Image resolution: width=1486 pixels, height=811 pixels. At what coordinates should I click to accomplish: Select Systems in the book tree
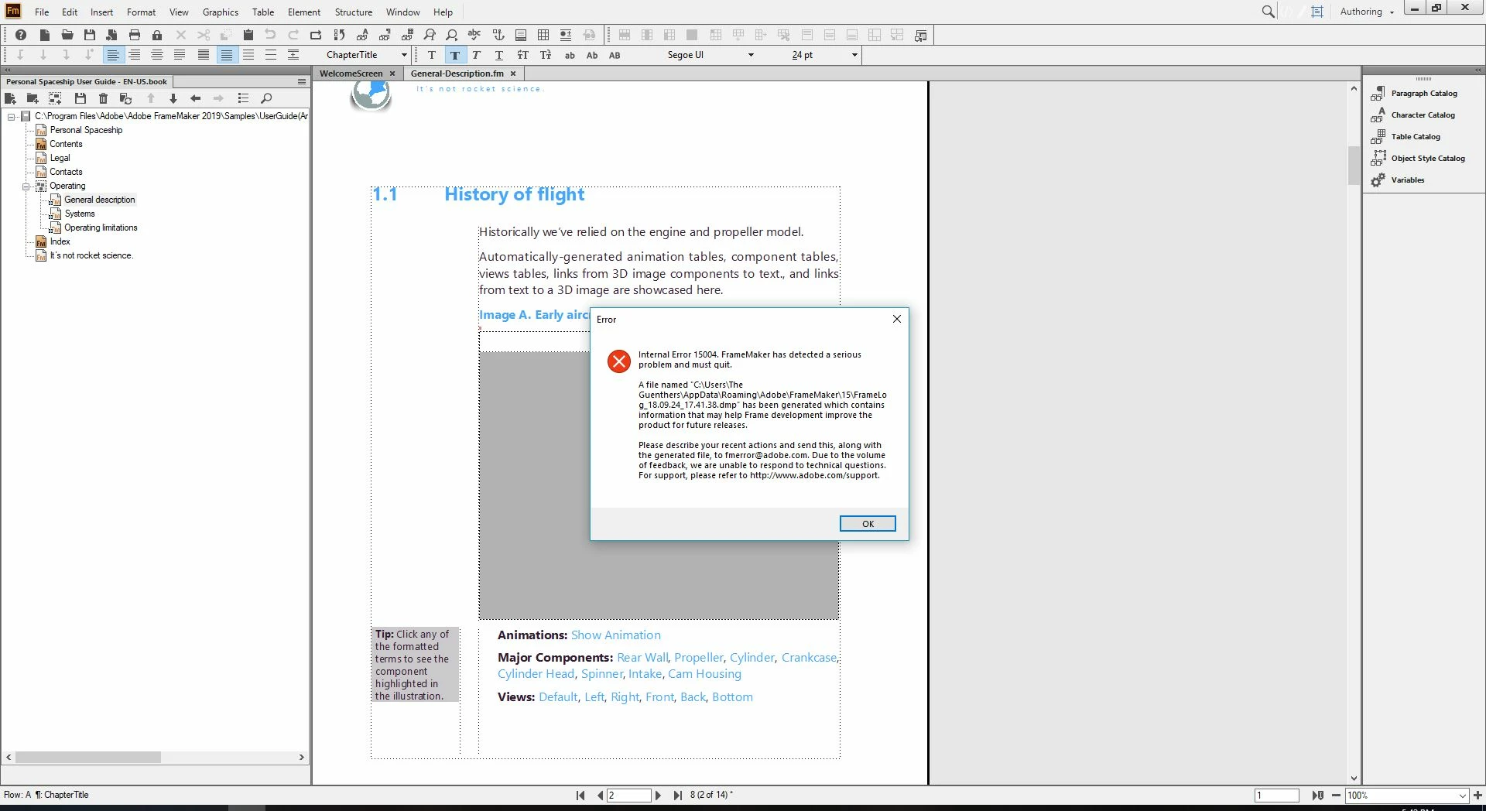[x=80, y=214]
